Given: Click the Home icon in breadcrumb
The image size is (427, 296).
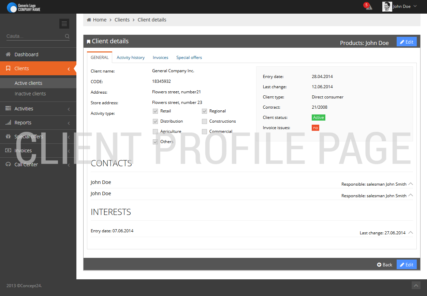Looking at the screenshot, I should click(89, 20).
